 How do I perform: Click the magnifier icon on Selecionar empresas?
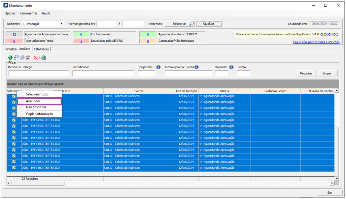click(x=191, y=24)
